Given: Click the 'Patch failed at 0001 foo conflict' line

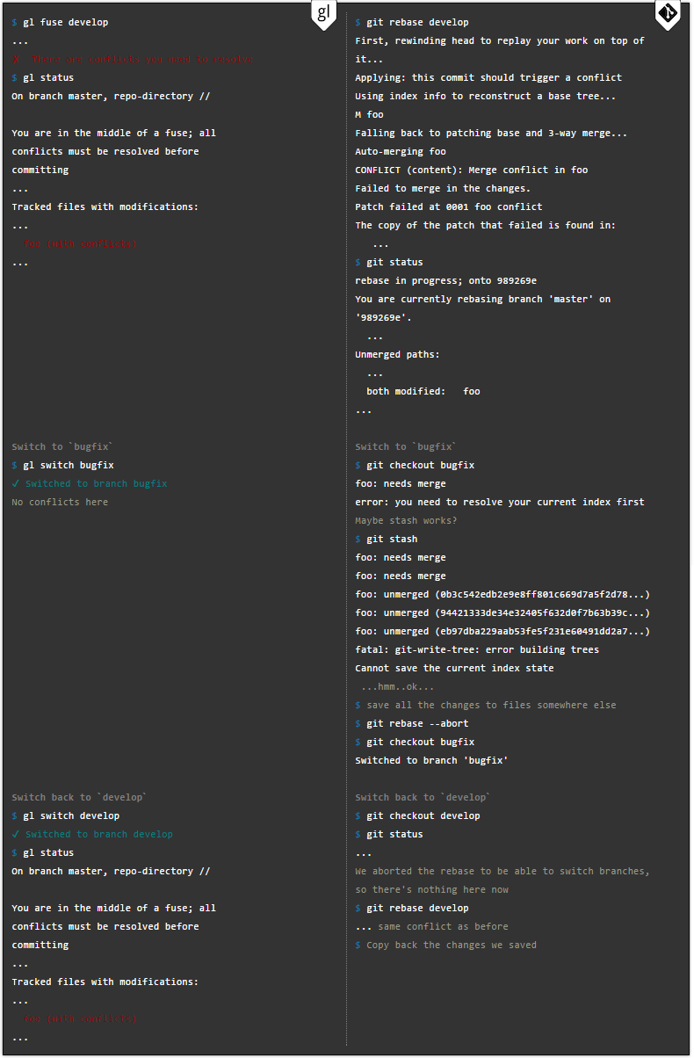Looking at the screenshot, I should (x=449, y=207).
